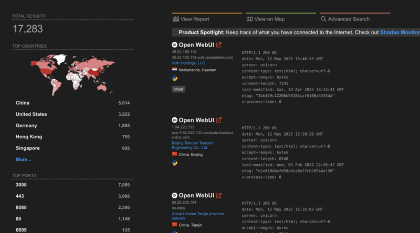
Task: Open external link for 60.26.203.194 Open WebUI
Action: [x=219, y=196]
